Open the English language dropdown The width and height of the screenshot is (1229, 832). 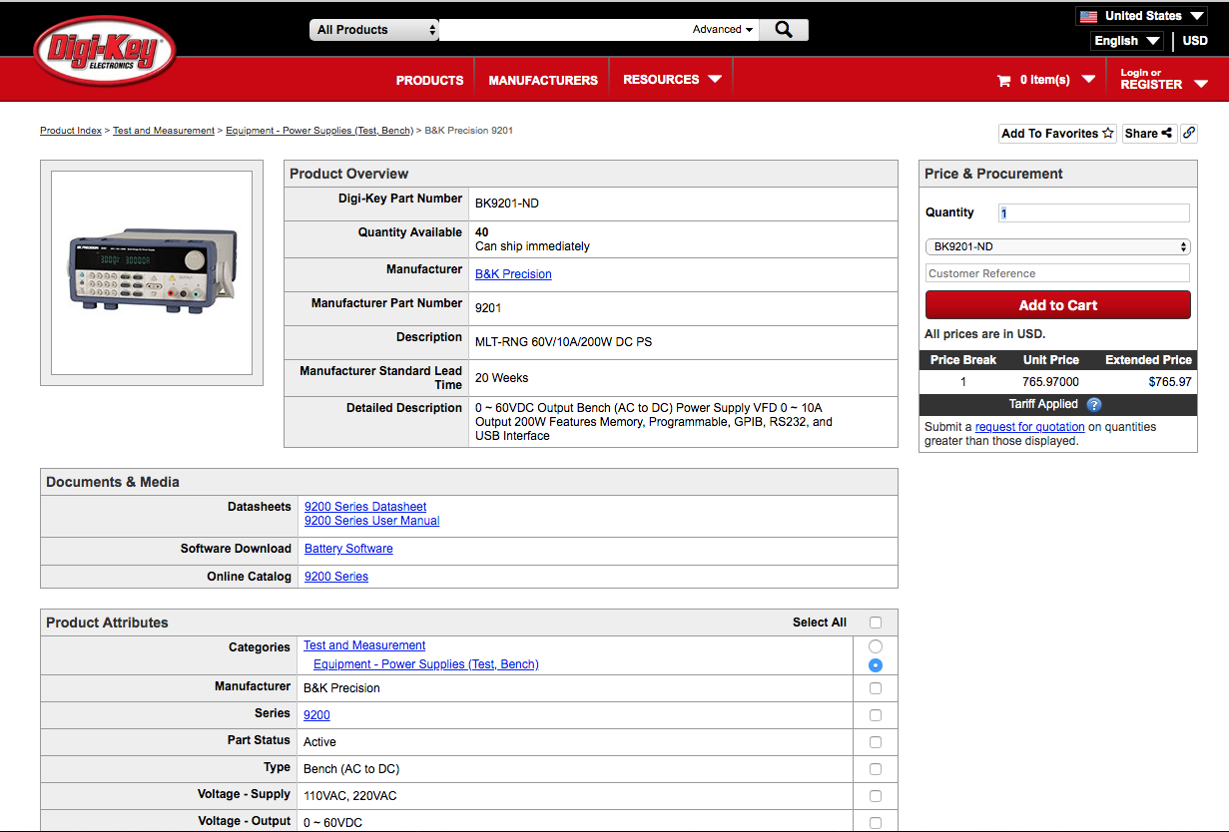pos(1126,41)
